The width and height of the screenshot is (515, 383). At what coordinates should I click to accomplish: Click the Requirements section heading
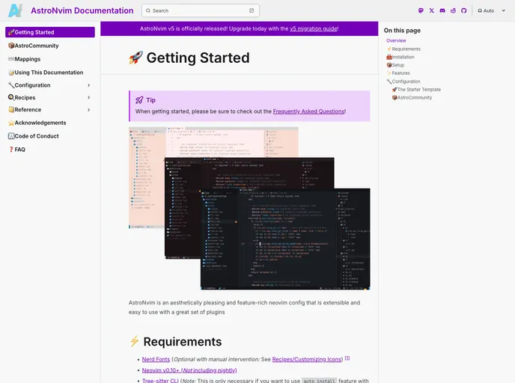pos(183,342)
